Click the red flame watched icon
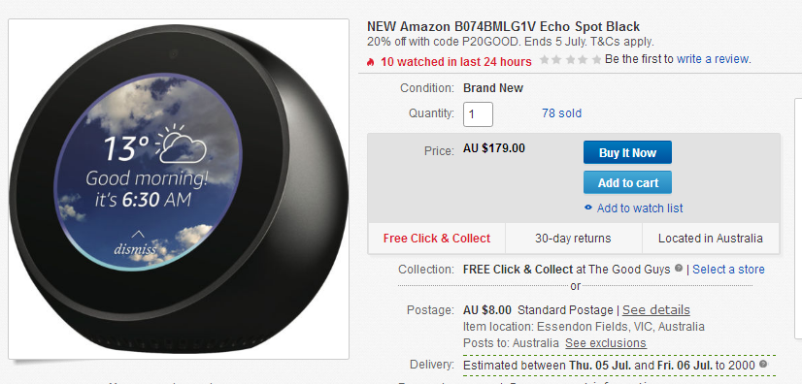The width and height of the screenshot is (802, 384). coord(370,62)
